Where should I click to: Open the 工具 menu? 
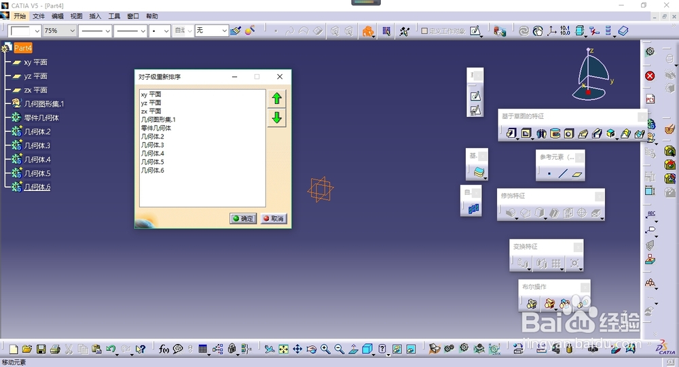coord(114,16)
